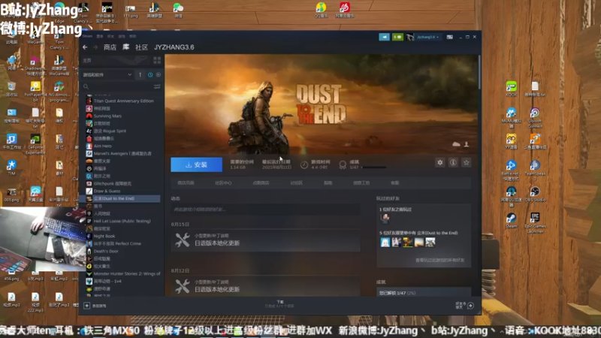The height and width of the screenshot is (338, 601).
Task: Go forward with the Steam forward arrow
Action: (x=95, y=47)
